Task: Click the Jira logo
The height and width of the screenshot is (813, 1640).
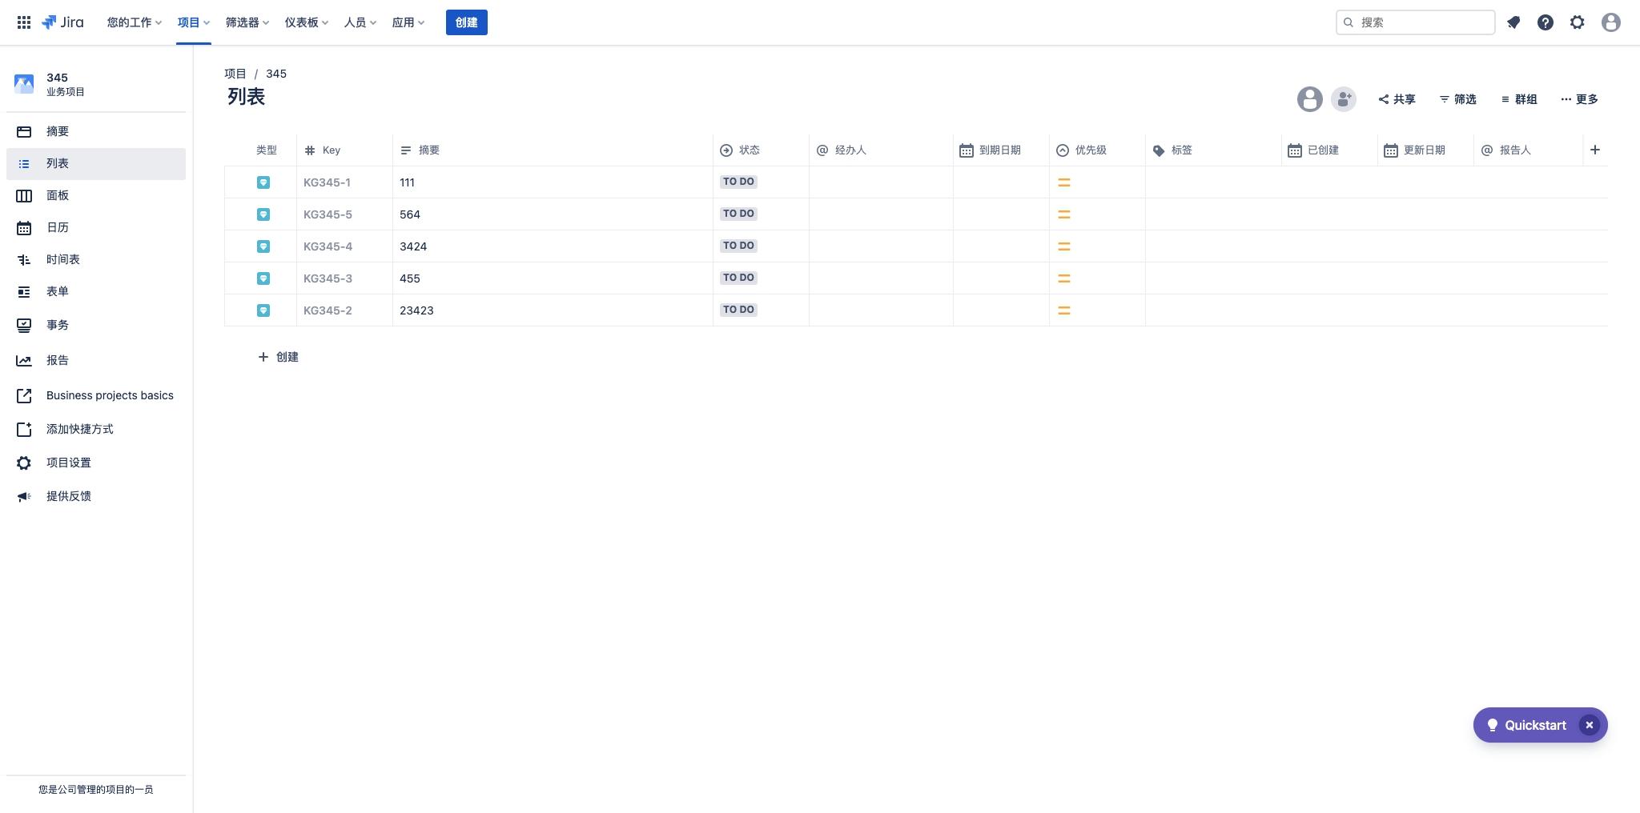Action: click(x=62, y=22)
